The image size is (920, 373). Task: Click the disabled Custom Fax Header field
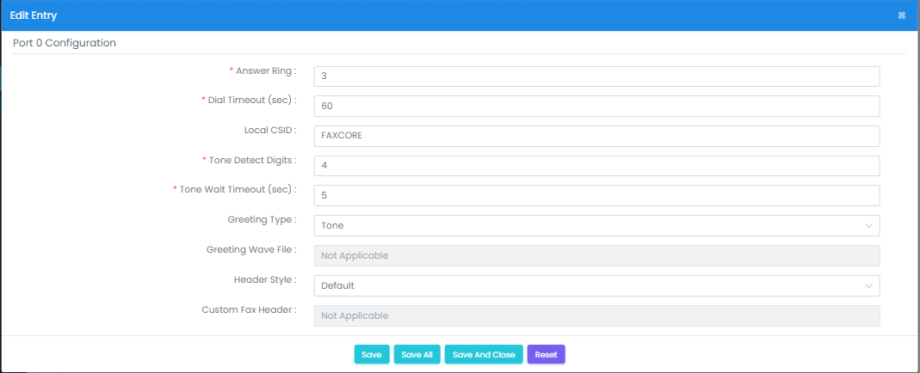click(596, 315)
